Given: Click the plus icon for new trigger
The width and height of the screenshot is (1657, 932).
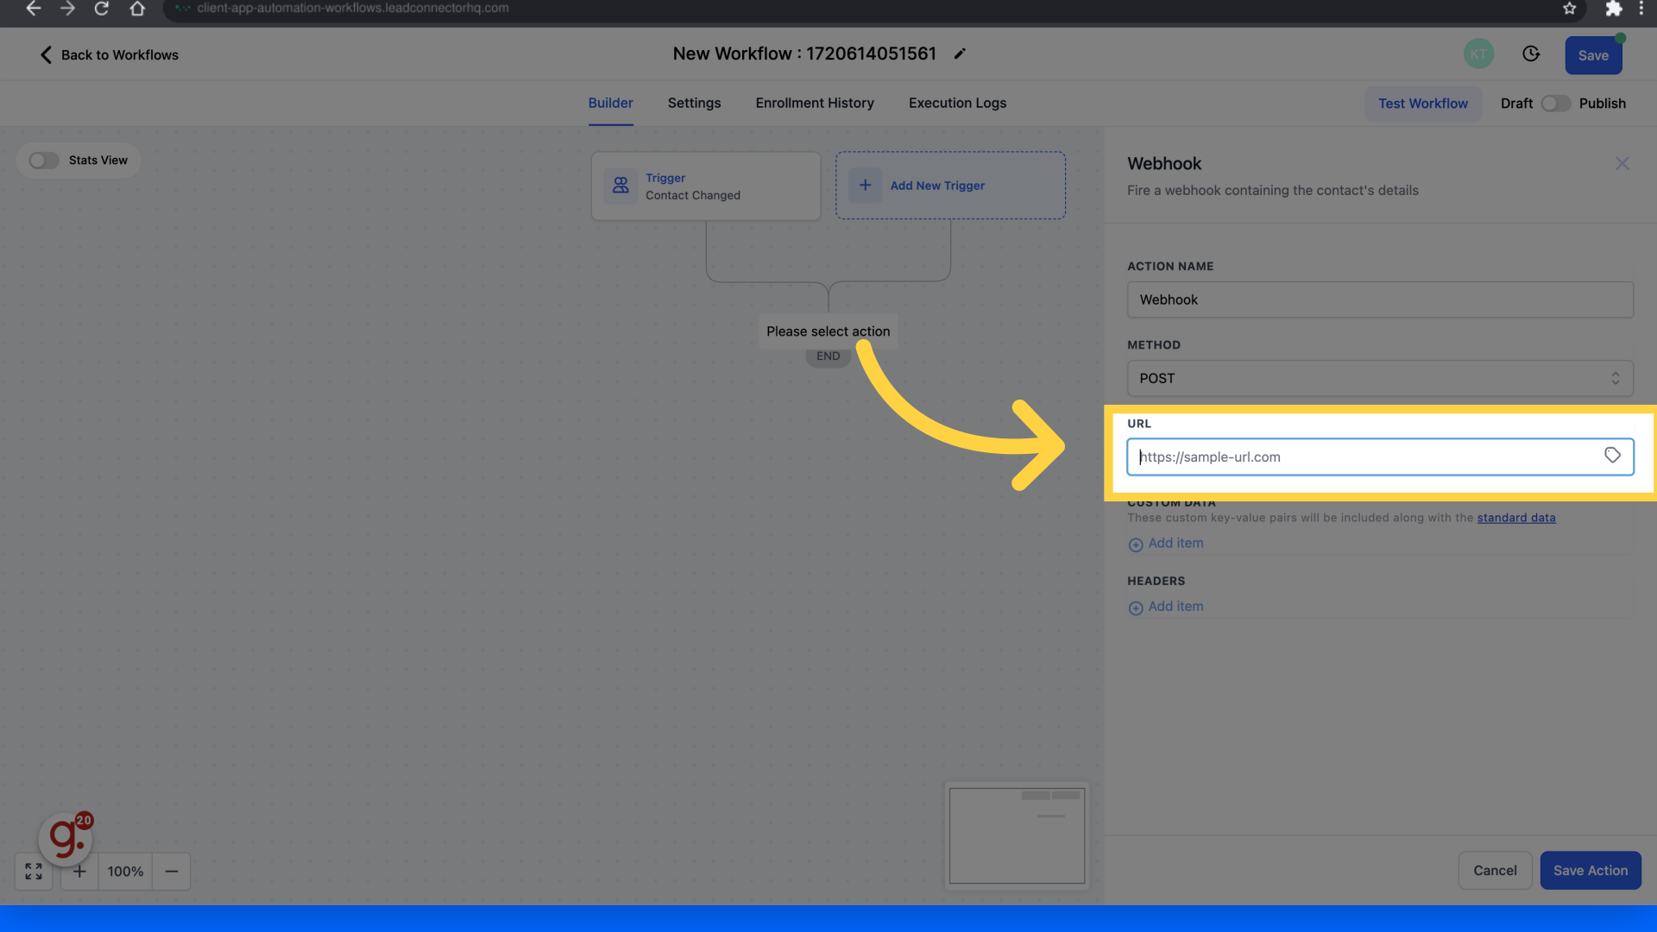Looking at the screenshot, I should pos(865,186).
